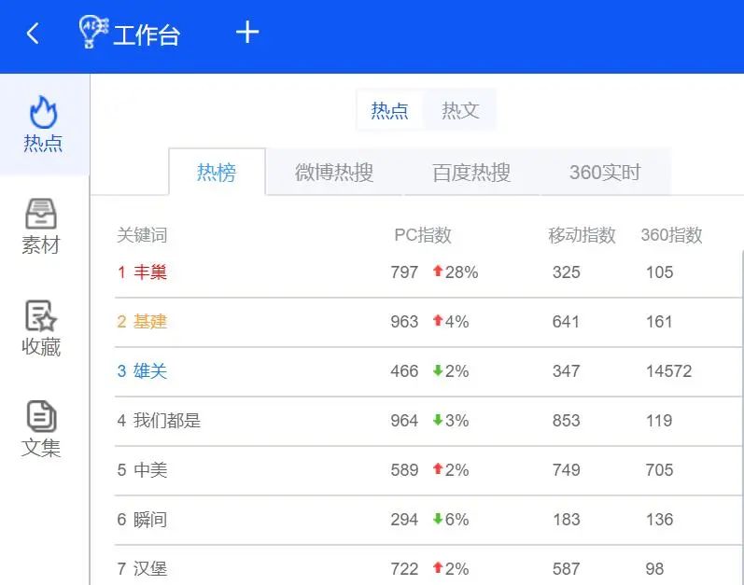This screenshot has height=585, width=744.
Task: Switch to the 热文 toggle tab
Action: (460, 110)
